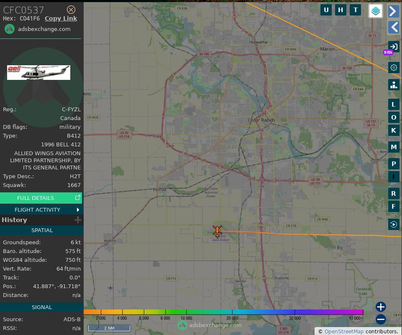402x335 pixels.
Task: Toggle the H button in top bar
Action: click(x=341, y=10)
